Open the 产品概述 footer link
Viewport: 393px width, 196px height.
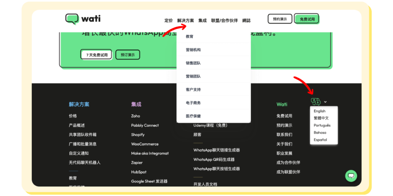[77, 125]
